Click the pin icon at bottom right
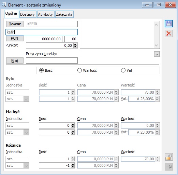The image size is (178, 175). pos(169,167)
